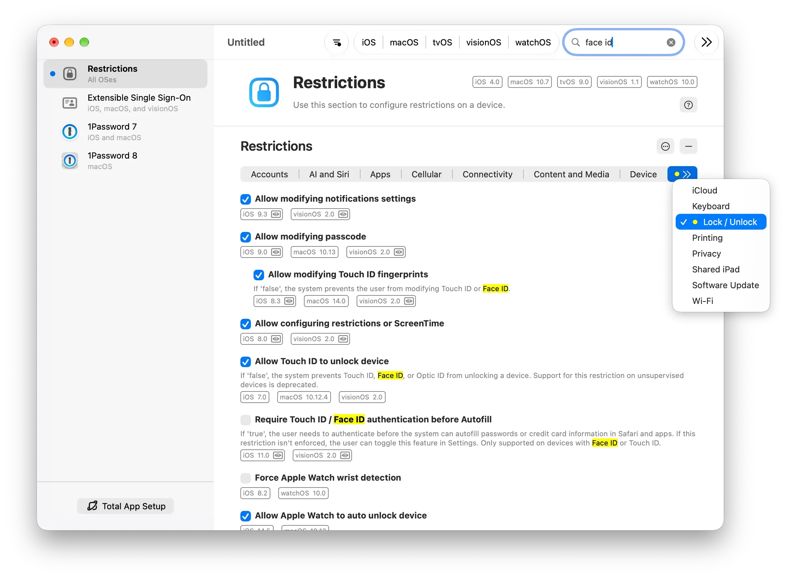Click eye icon in visionOS 2.0 badge under notifications

343,214
